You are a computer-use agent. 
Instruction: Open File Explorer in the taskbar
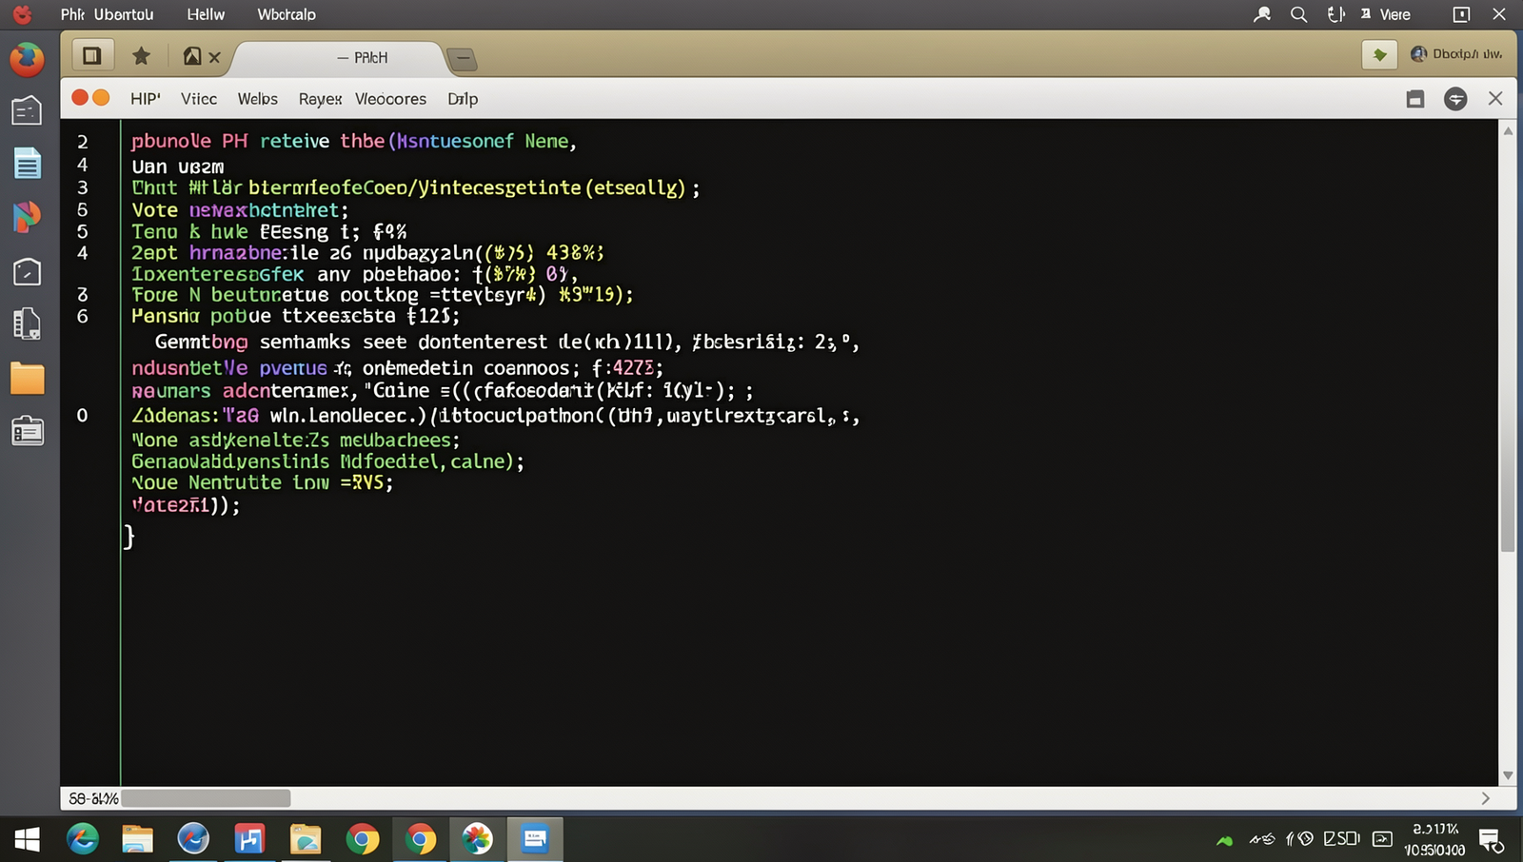[137, 839]
